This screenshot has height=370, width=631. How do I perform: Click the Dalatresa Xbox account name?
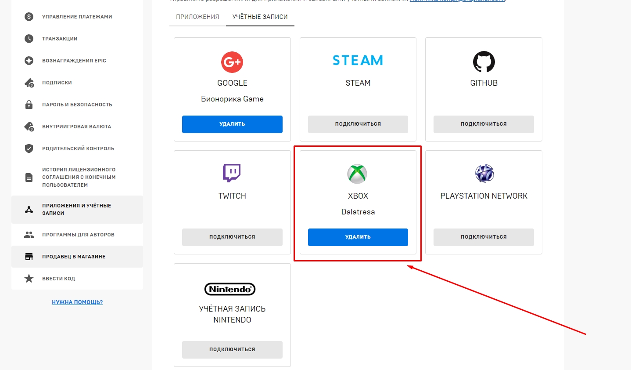pyautogui.click(x=358, y=212)
